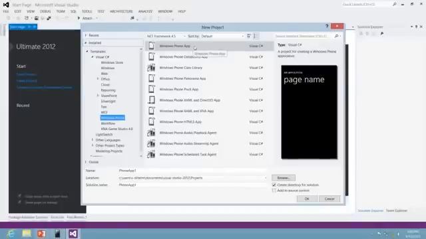Viewport: 426px width, 239px height.
Task: Open the FILE menu
Action: coord(6,11)
